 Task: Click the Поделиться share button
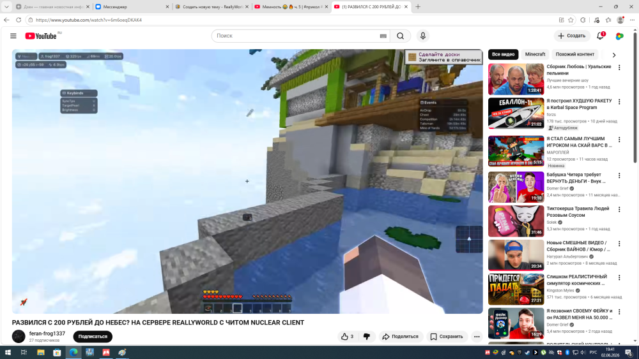coord(400,336)
